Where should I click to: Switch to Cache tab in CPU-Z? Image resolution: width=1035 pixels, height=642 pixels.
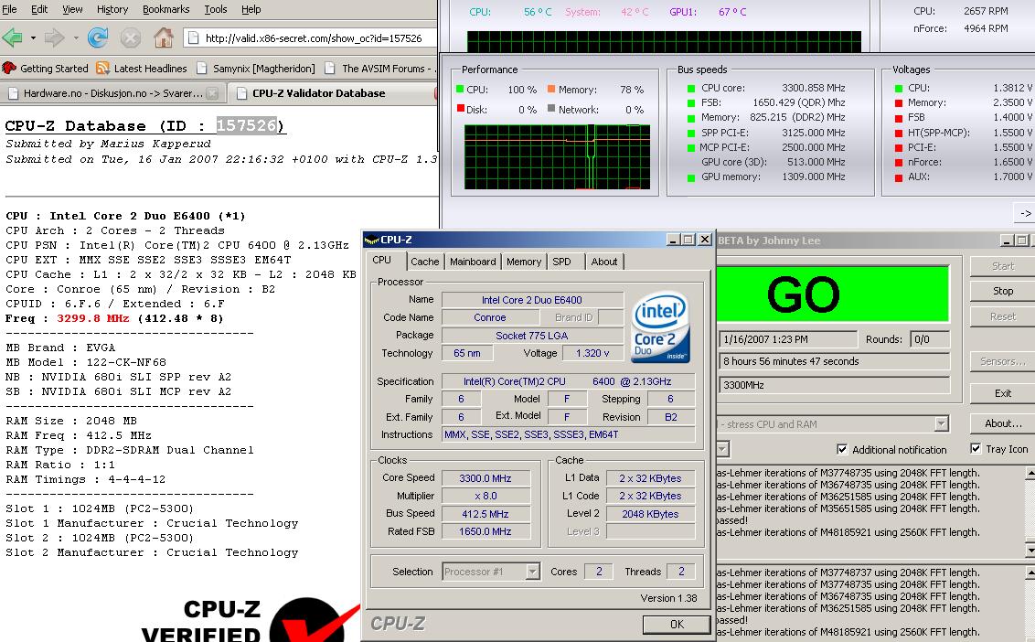click(x=424, y=262)
